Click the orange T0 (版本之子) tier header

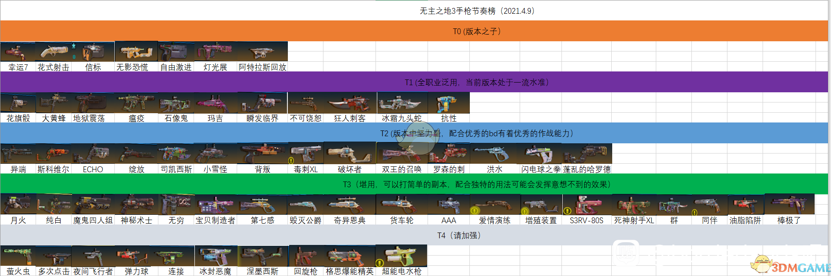[x=414, y=31]
